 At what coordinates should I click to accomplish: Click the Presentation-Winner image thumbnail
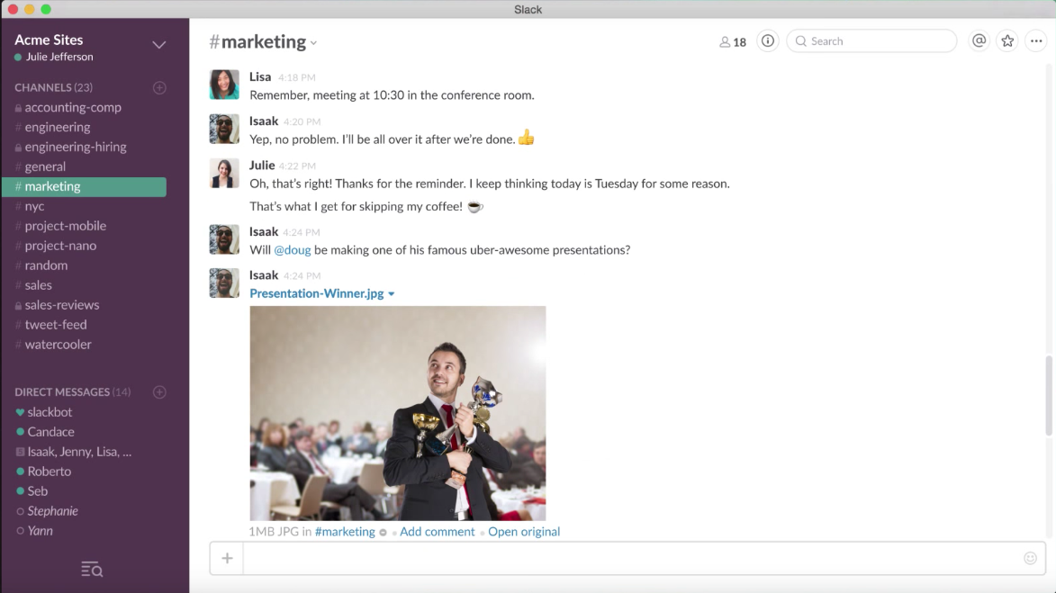click(x=397, y=413)
